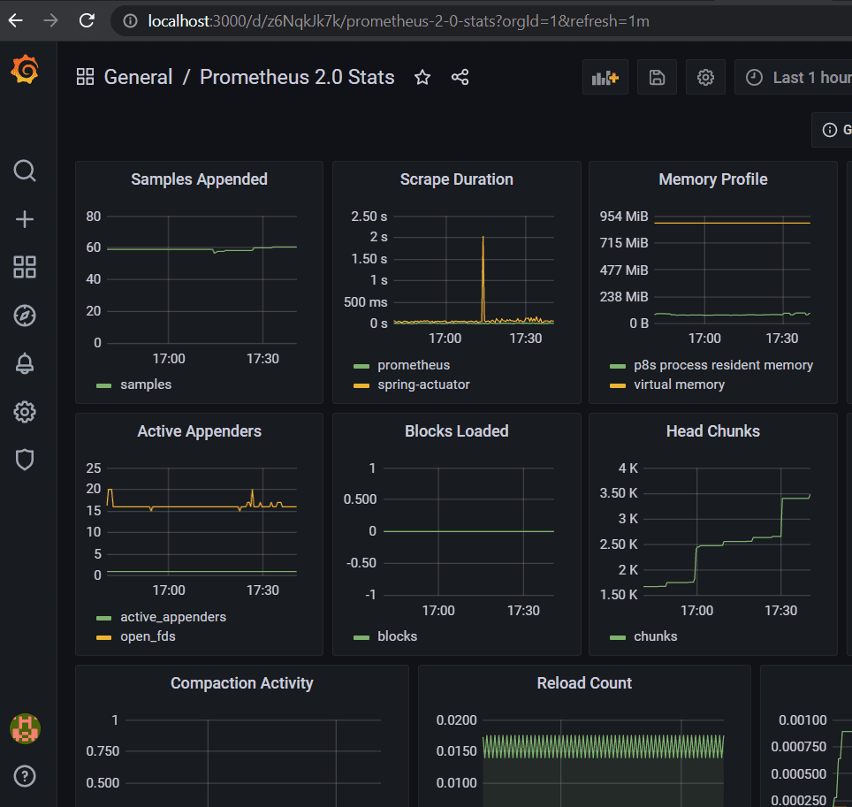Image resolution: width=852 pixels, height=807 pixels.
Task: Share the dashboard via share icon
Action: click(x=460, y=77)
